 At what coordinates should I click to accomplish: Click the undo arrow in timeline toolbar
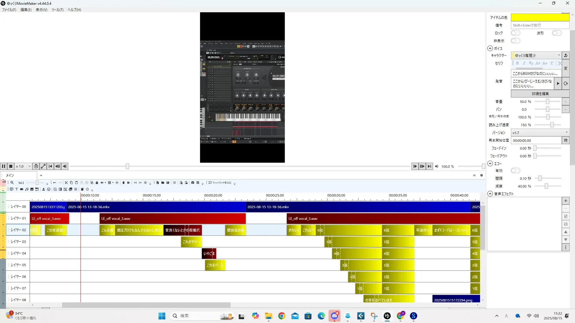pyautogui.click(x=55, y=183)
